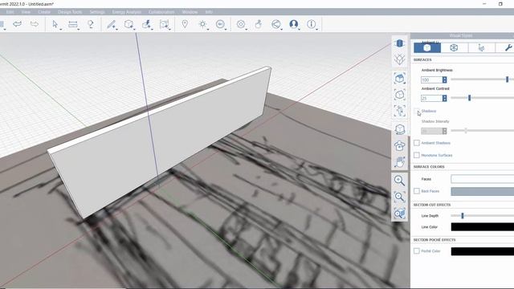Image resolution: width=514 pixels, height=289 pixels.
Task: Switch to the wrench settings tab
Action: (x=508, y=48)
